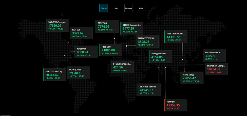This screenshot has height=116, width=247.
Task: Open the FTSE China A 50 index card
Action: pyautogui.click(x=176, y=37)
